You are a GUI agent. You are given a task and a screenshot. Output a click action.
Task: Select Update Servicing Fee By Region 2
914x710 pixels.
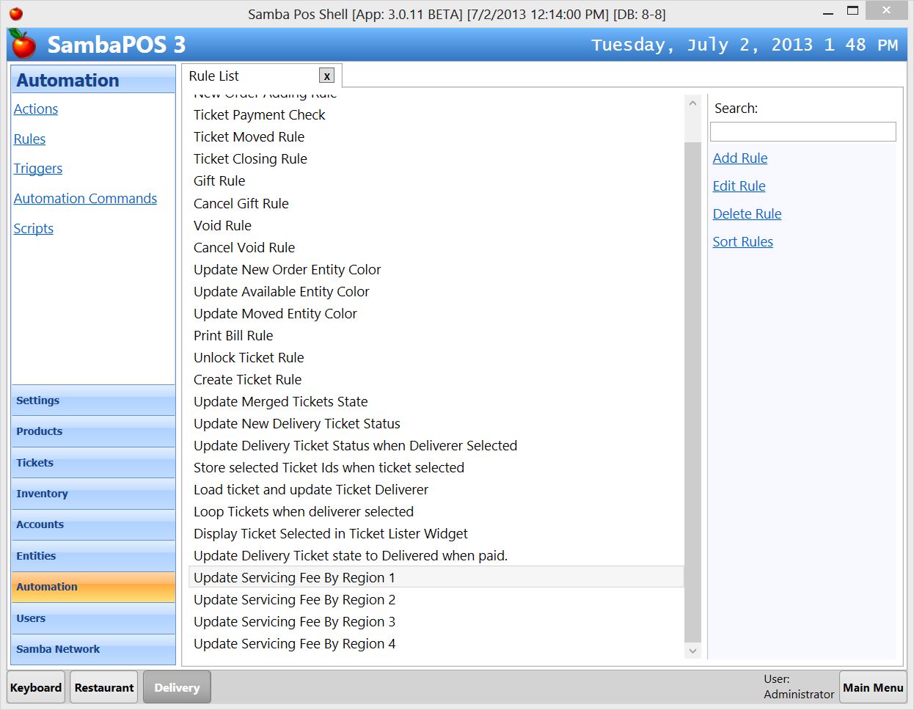click(x=294, y=599)
